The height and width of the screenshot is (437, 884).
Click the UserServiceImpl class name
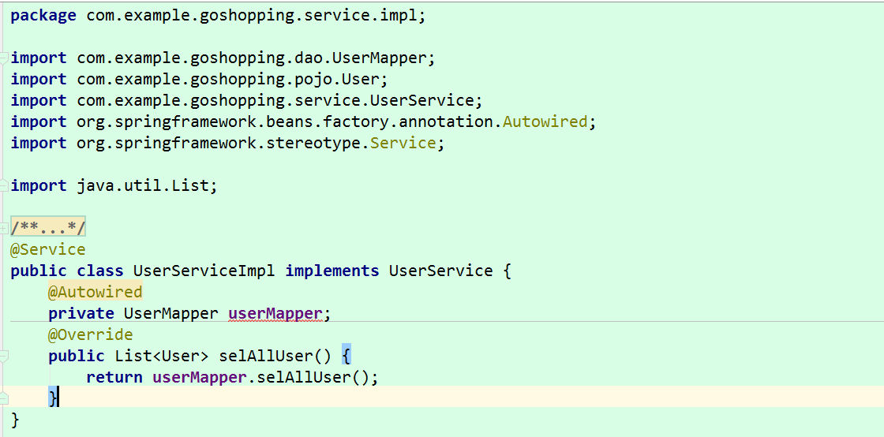pos(204,271)
